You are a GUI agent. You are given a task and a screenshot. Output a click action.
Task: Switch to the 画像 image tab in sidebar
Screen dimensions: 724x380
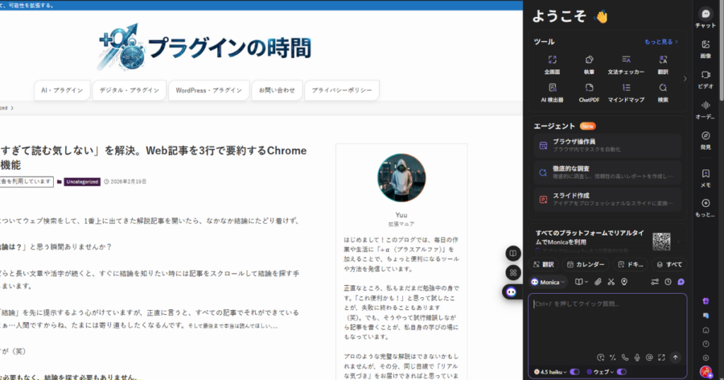(705, 48)
